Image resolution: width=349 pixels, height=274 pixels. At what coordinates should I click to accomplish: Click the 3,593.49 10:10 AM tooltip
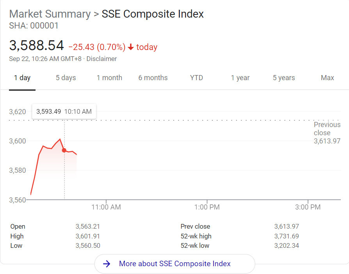(64, 111)
